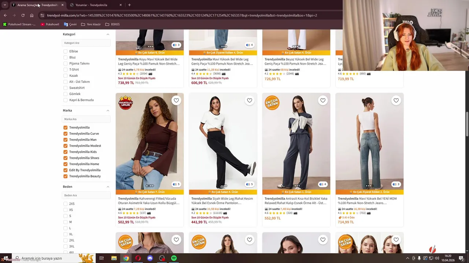This screenshot has height=263, width=469.
Task: Open the Kahverengi Fitted asimetrik yaka product title
Action: [149, 201]
